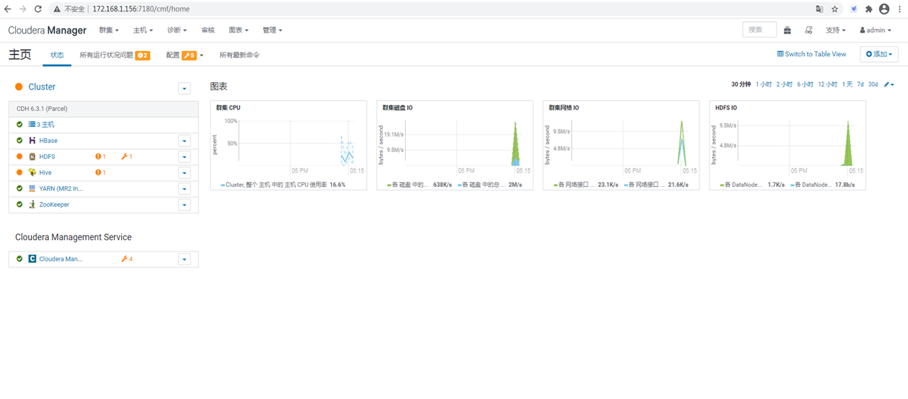Open the browser extensions puzzle icon

868,9
